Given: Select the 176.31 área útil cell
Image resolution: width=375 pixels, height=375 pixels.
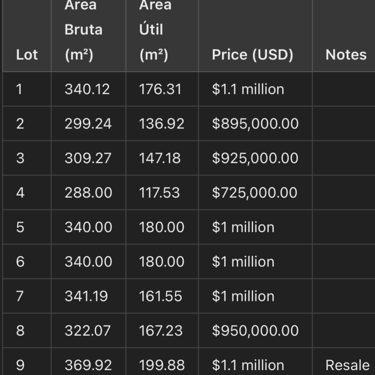Looking at the screenshot, I should 161,89.
